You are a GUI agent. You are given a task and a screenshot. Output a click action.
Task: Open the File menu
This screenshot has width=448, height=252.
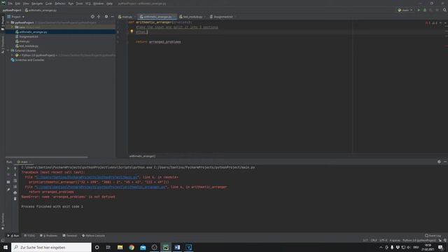coord(10,3)
